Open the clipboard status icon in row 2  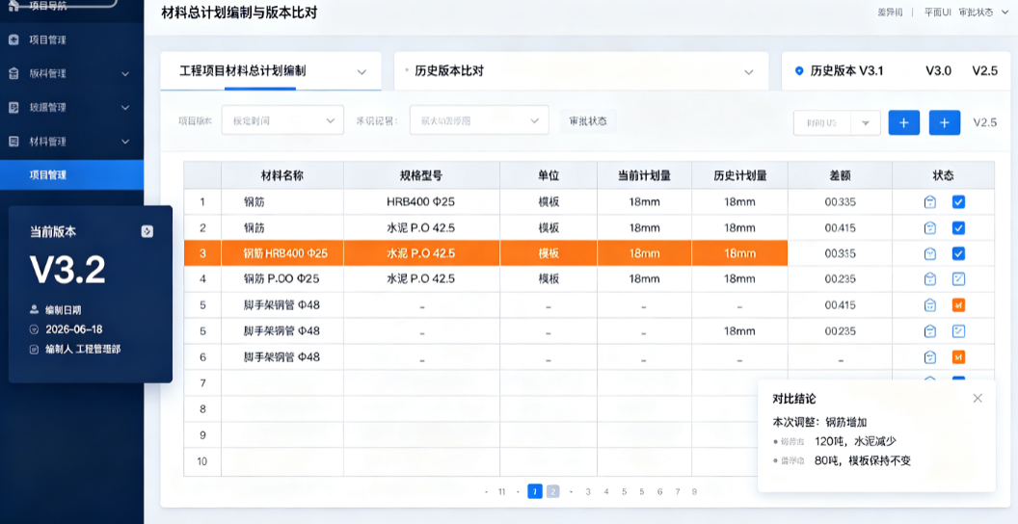click(929, 228)
